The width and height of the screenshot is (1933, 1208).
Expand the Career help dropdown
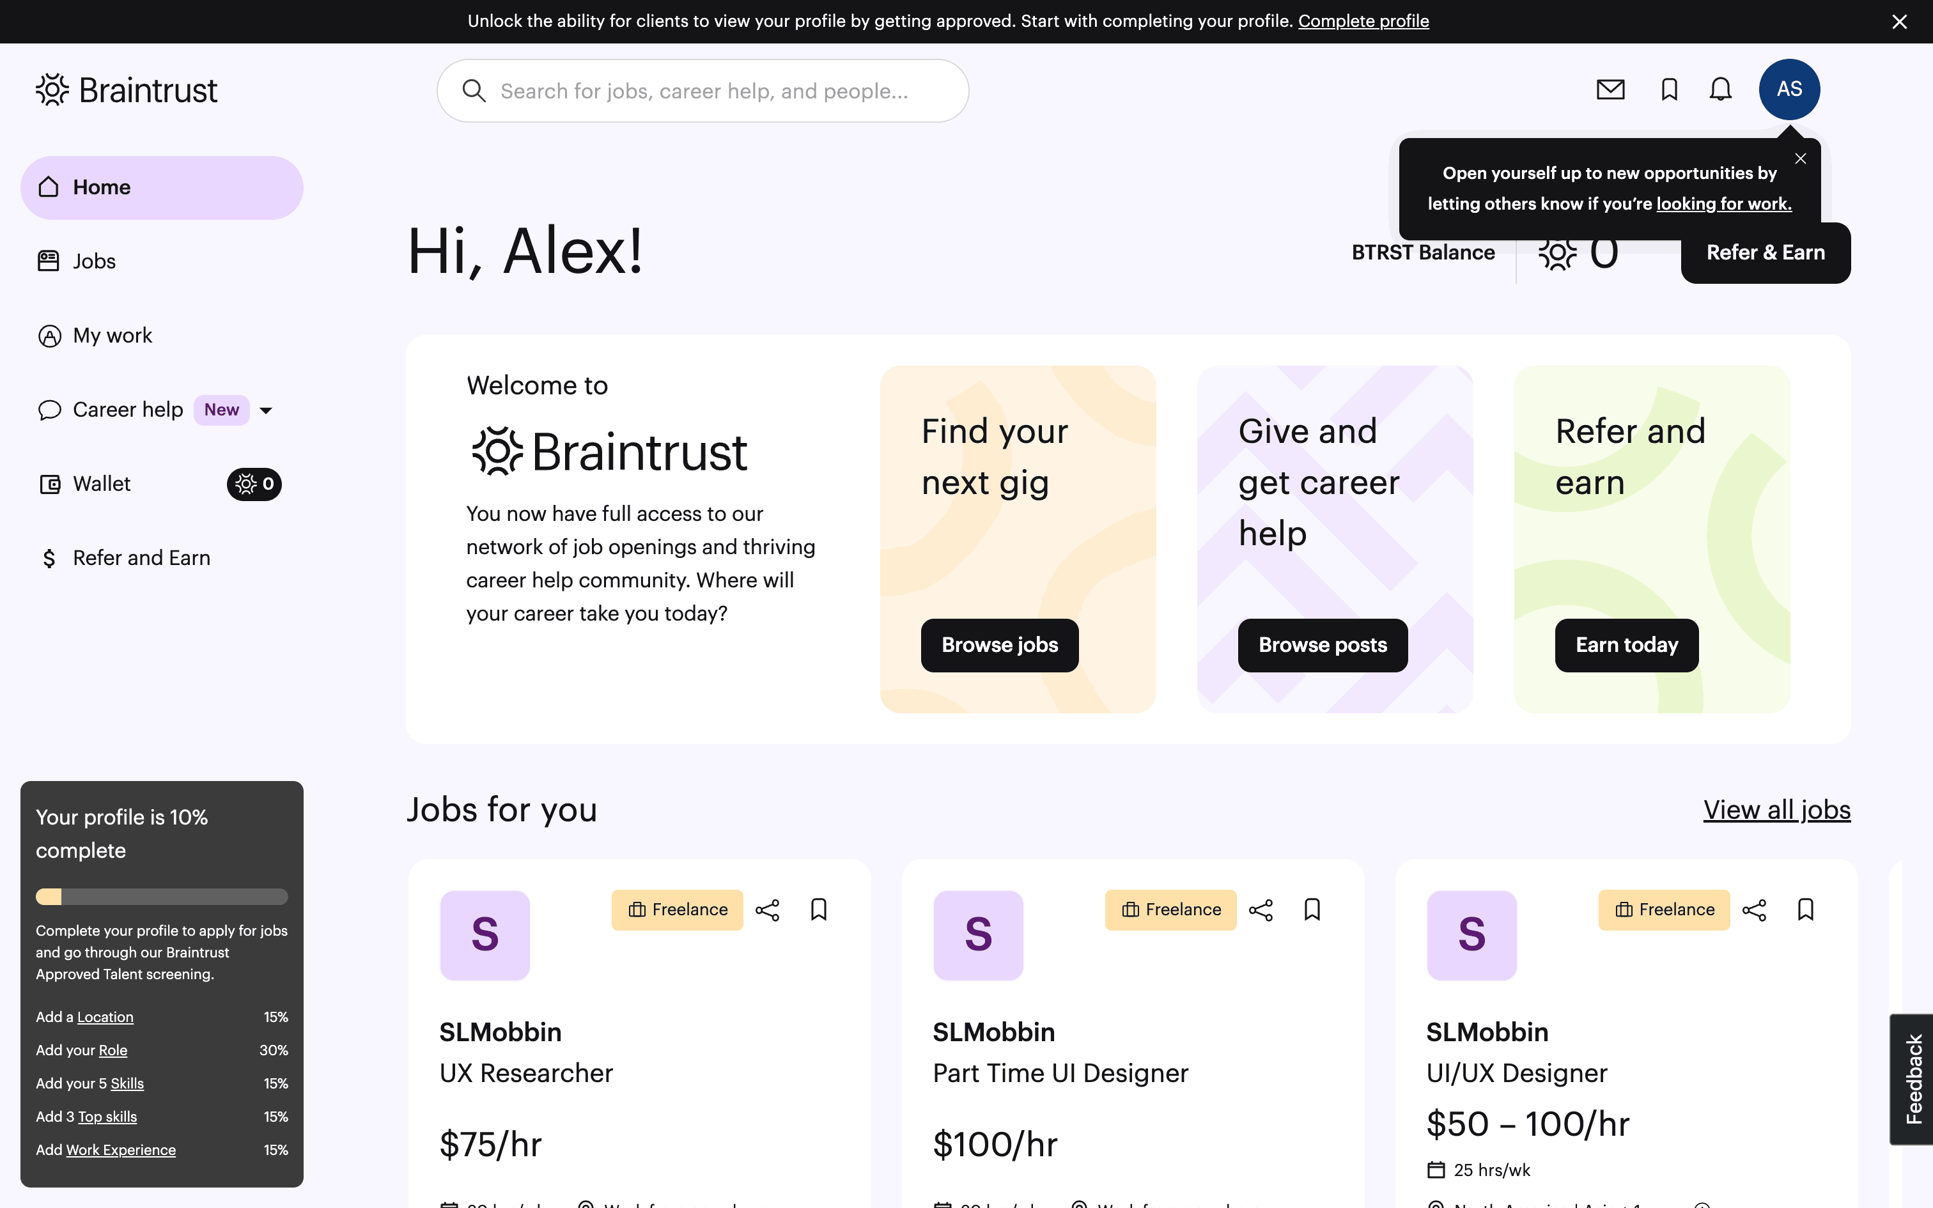point(267,410)
